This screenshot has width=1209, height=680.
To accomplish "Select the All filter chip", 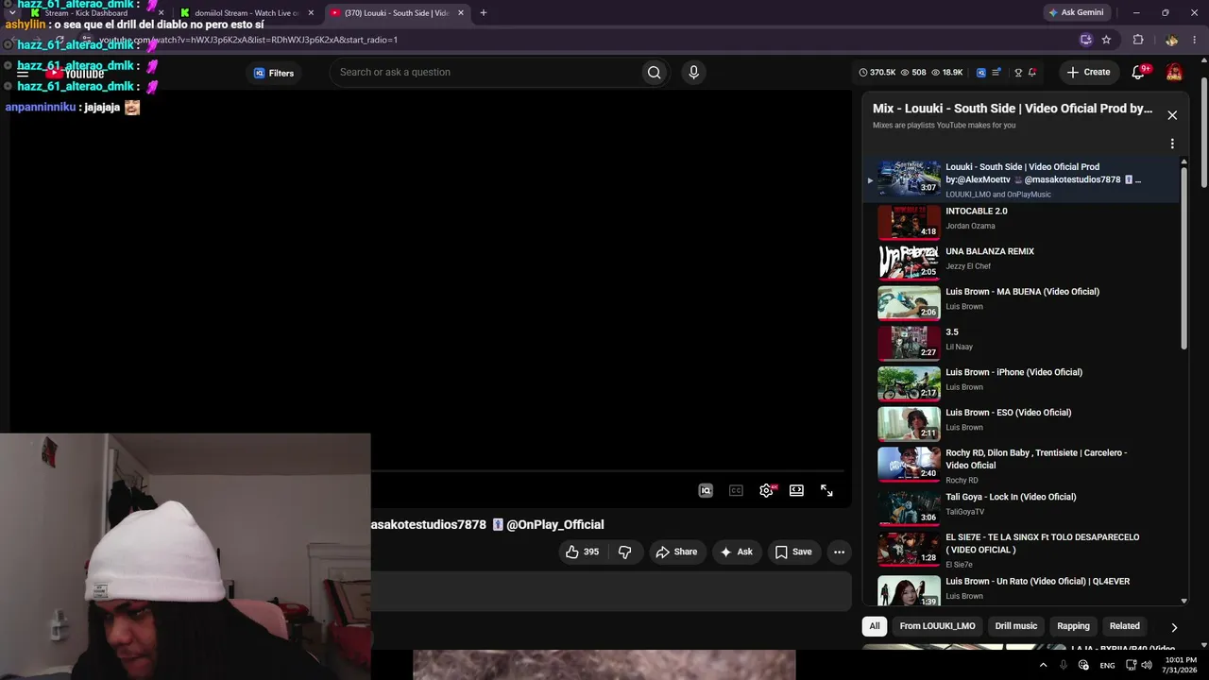I will click(x=875, y=626).
